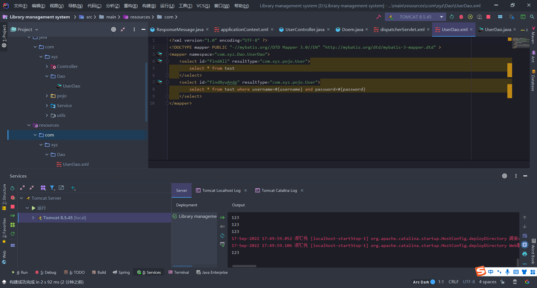Click the Build hammer icon in toolbar
Viewport: 537px width, 288px height.
click(x=379, y=17)
